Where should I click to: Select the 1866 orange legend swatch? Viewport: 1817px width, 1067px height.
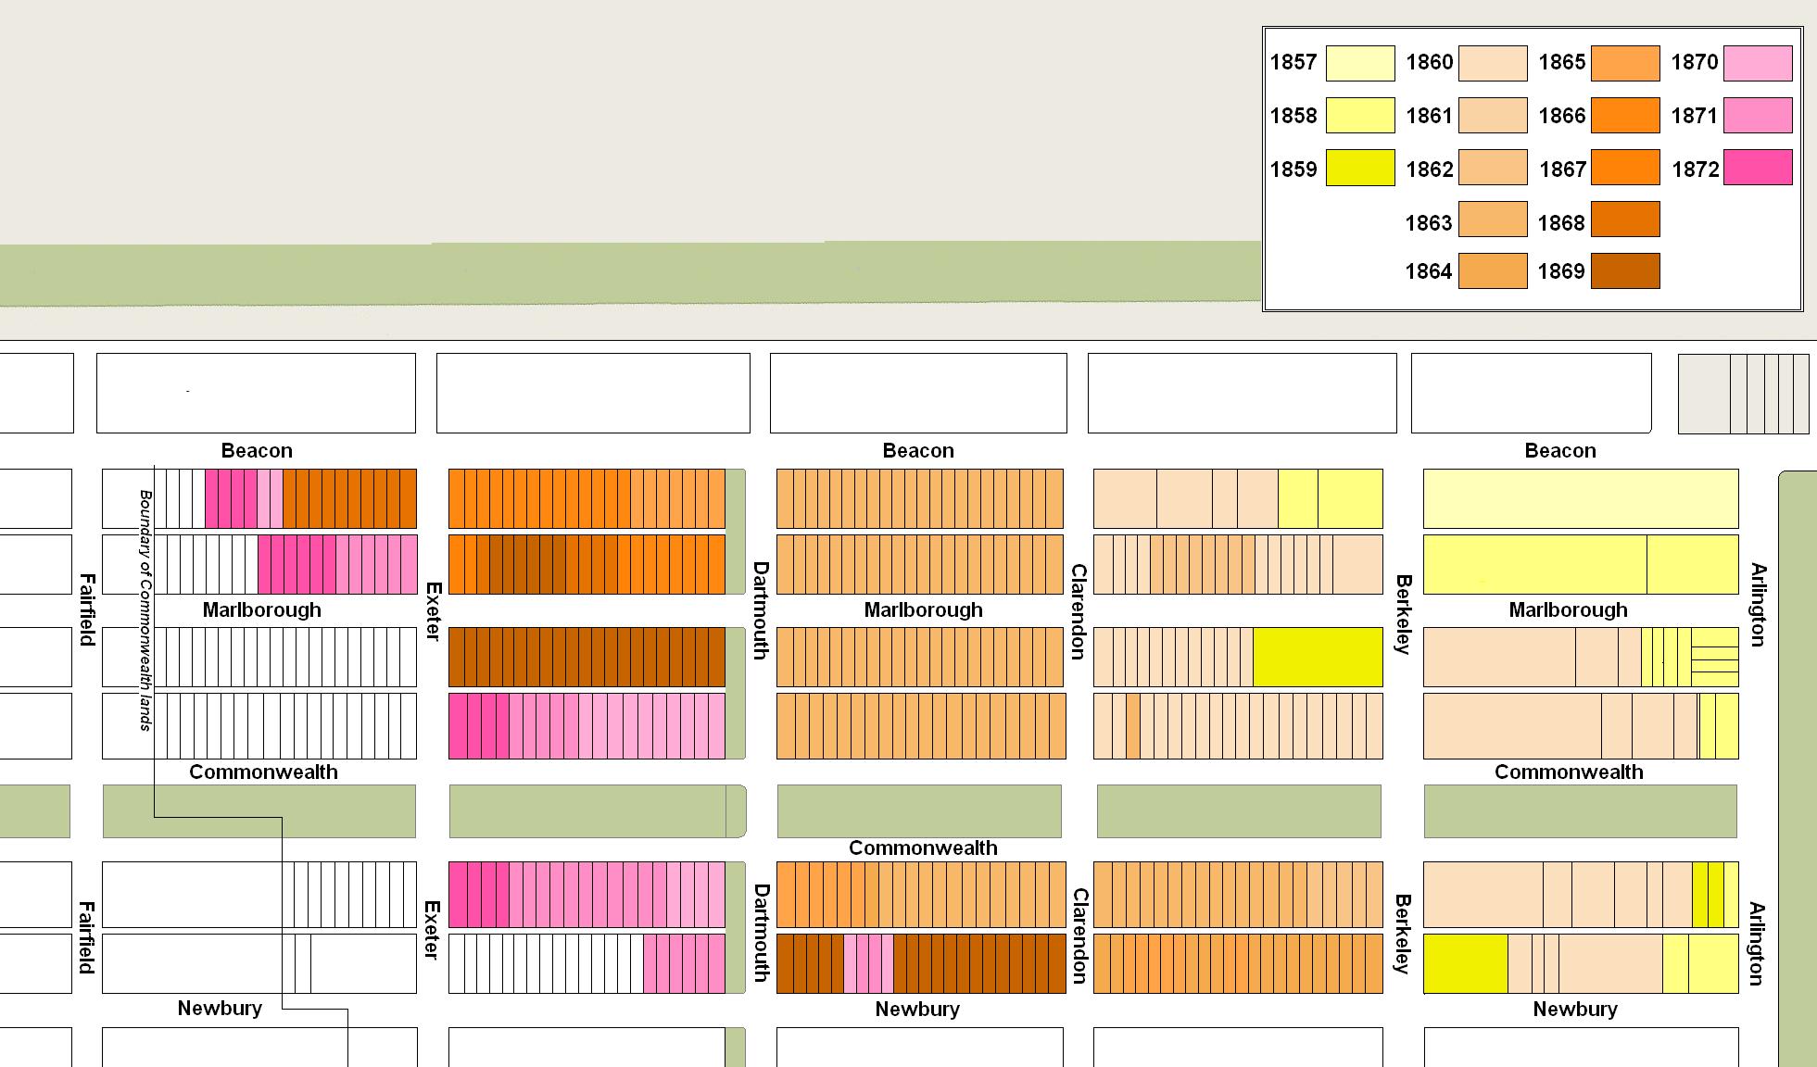coord(1624,116)
